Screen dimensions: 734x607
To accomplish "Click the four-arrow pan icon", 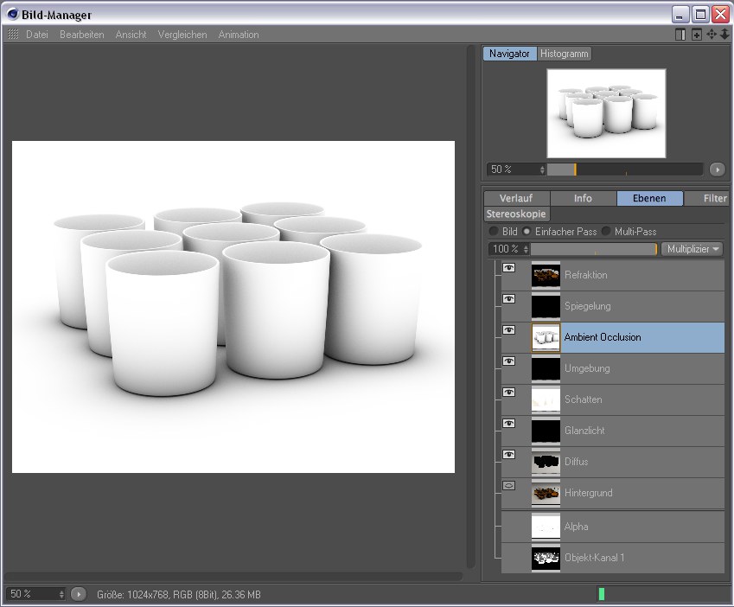I will tap(712, 35).
